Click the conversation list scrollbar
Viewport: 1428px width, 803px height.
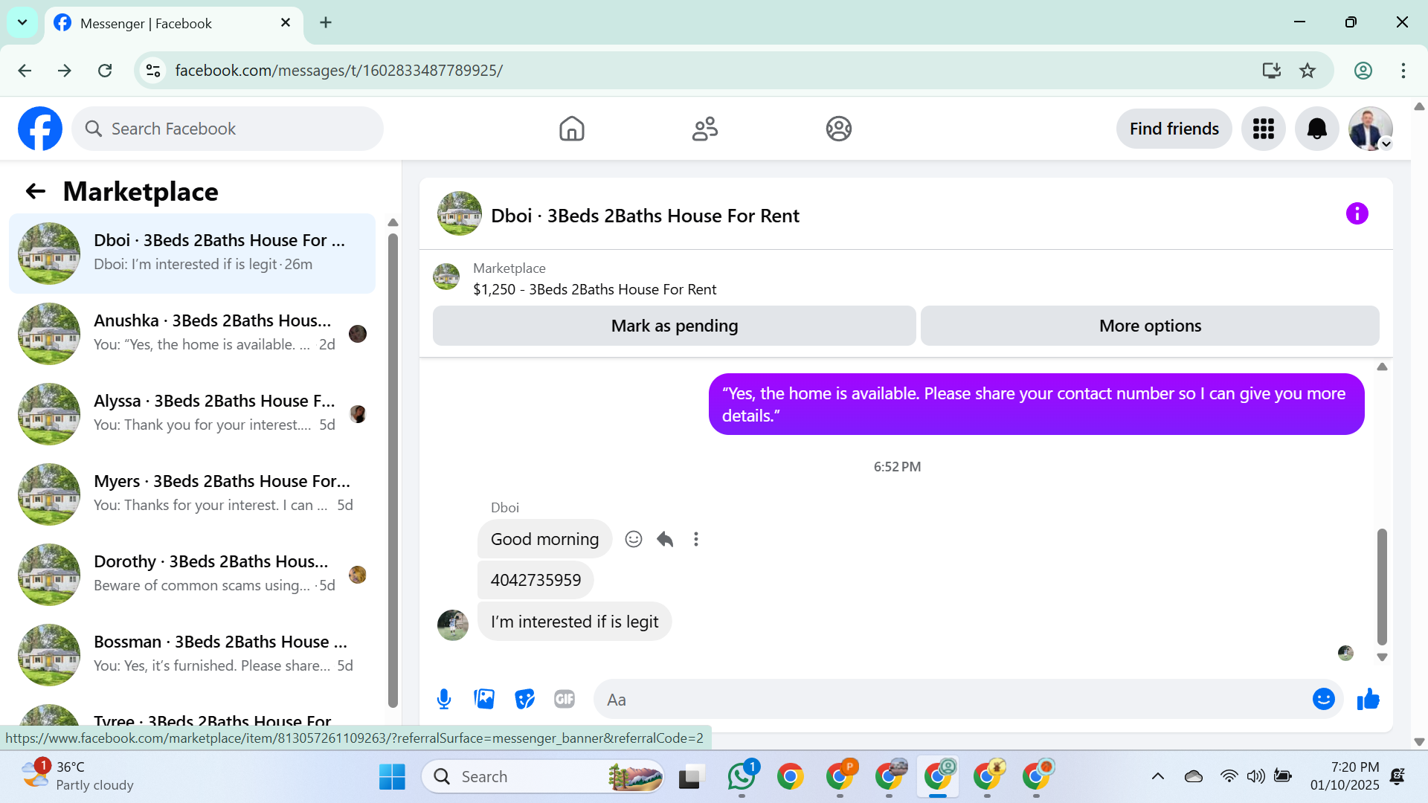[393, 470]
